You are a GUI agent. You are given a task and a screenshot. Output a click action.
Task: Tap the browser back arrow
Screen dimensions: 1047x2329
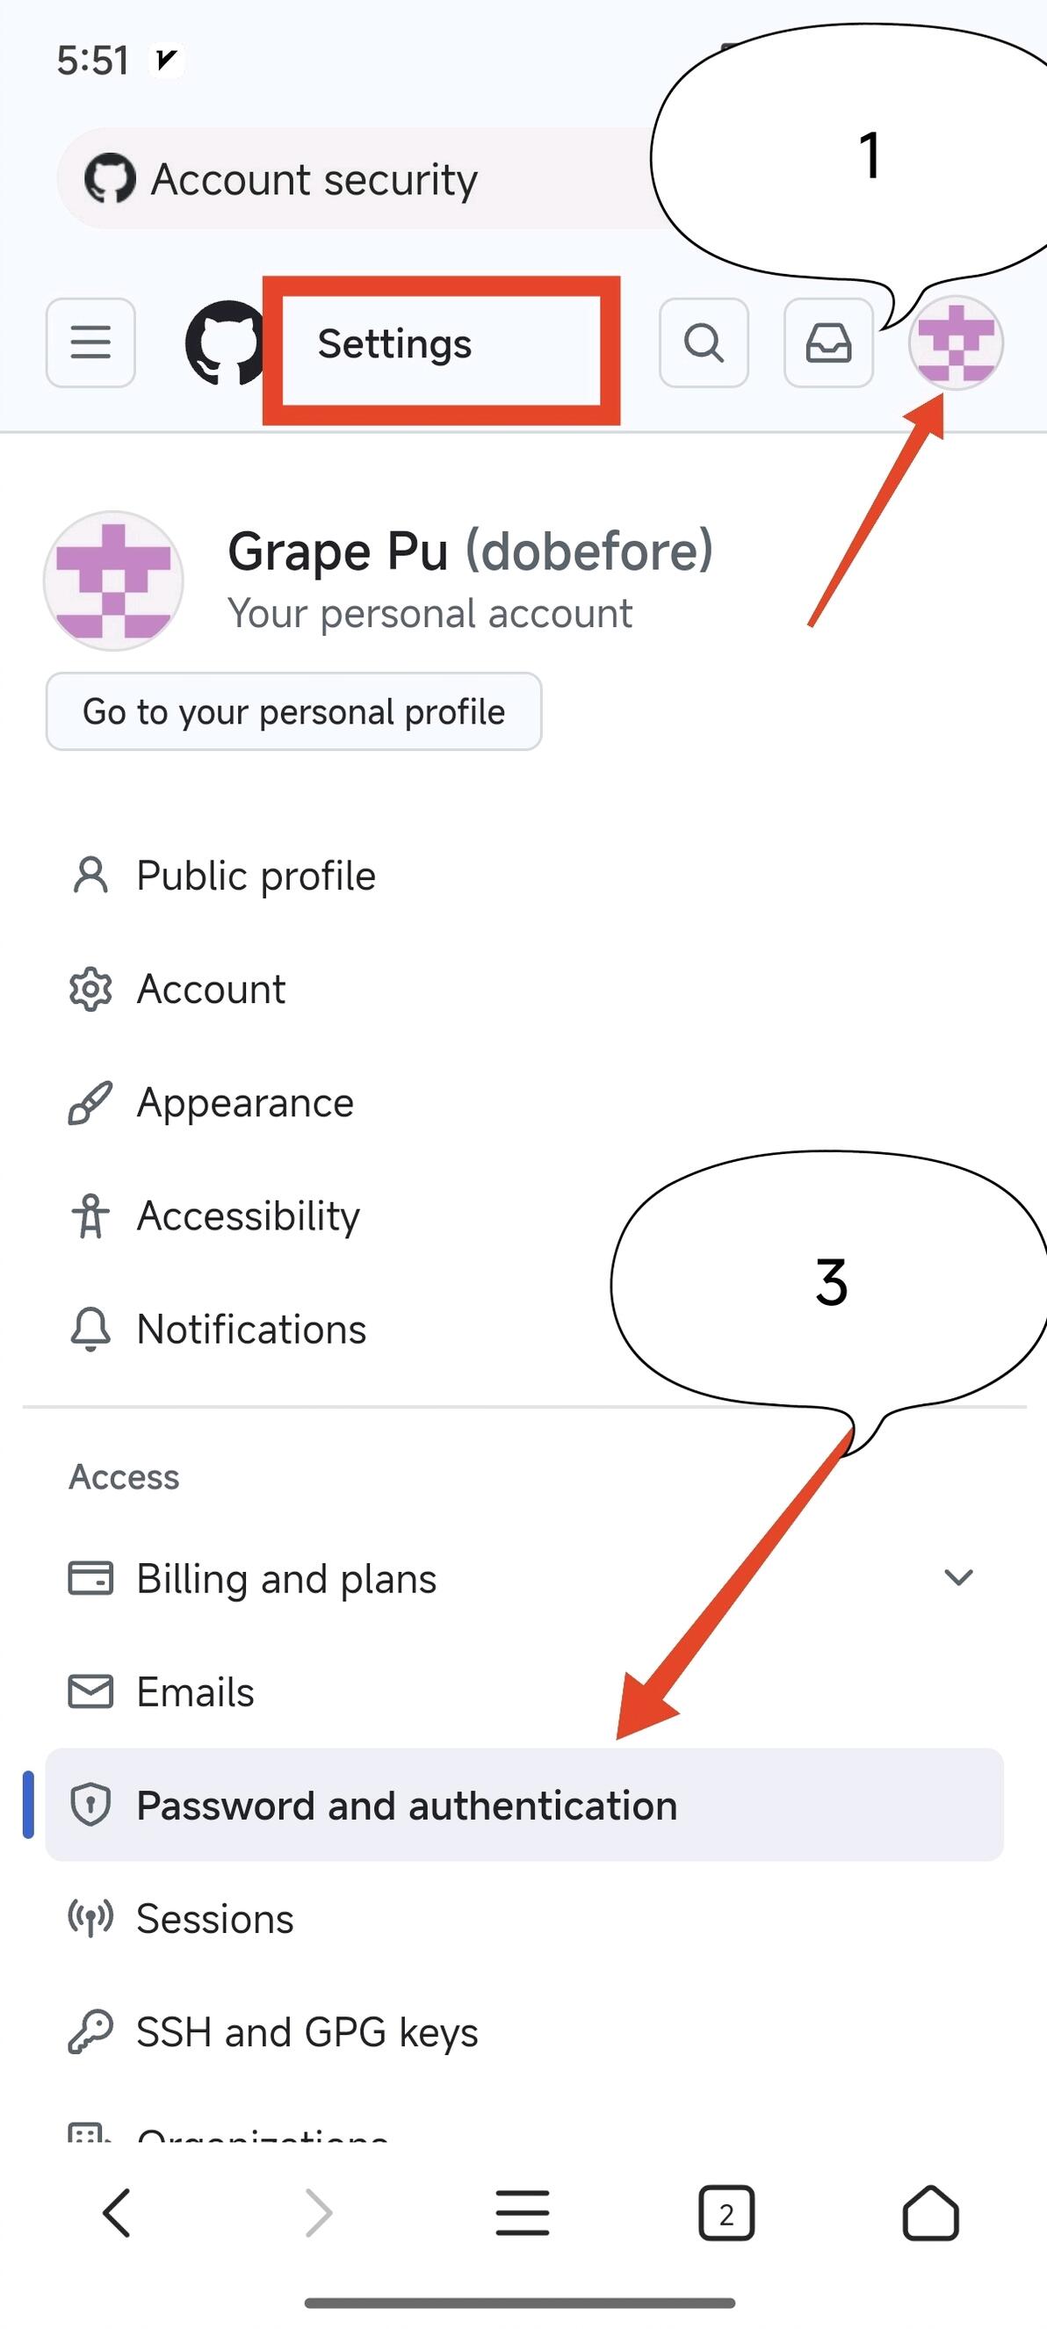point(118,2212)
